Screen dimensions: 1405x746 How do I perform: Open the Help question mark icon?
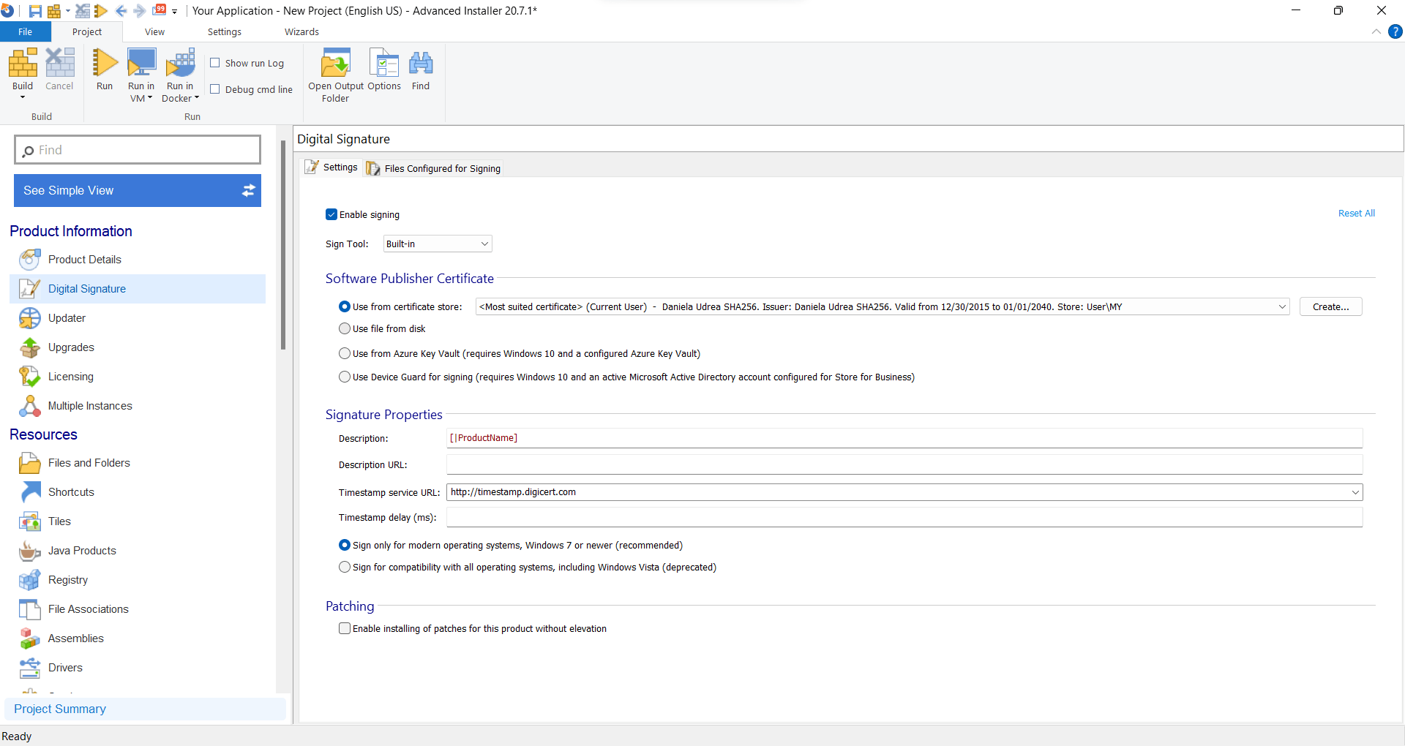pos(1395,31)
